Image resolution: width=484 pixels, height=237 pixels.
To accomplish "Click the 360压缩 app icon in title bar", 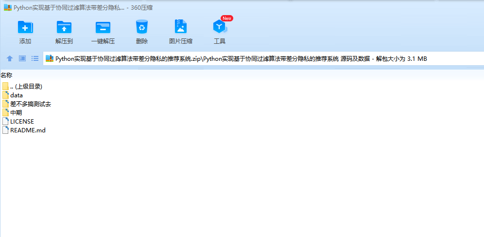I will click(x=8, y=8).
